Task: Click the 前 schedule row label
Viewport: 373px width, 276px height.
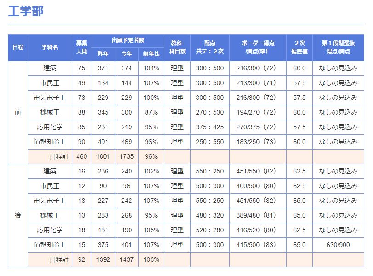Action: (x=18, y=112)
